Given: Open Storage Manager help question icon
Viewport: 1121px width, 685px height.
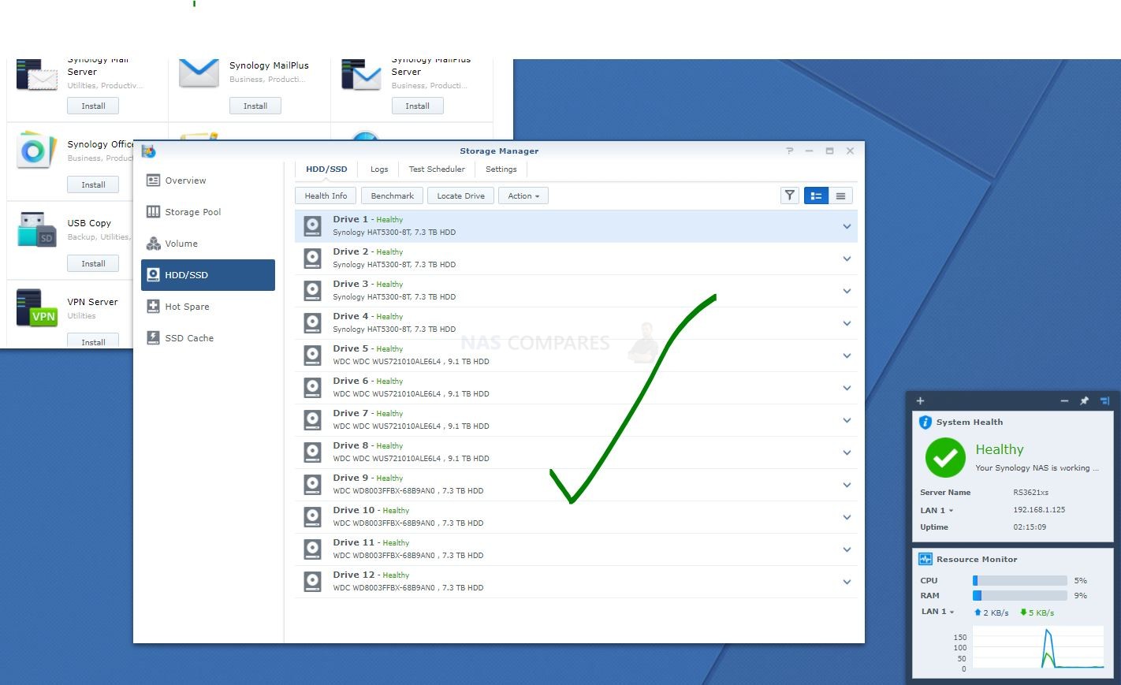Looking at the screenshot, I should (x=789, y=151).
